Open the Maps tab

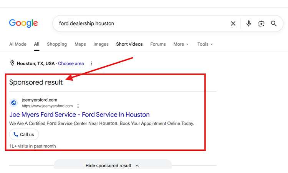(80, 44)
